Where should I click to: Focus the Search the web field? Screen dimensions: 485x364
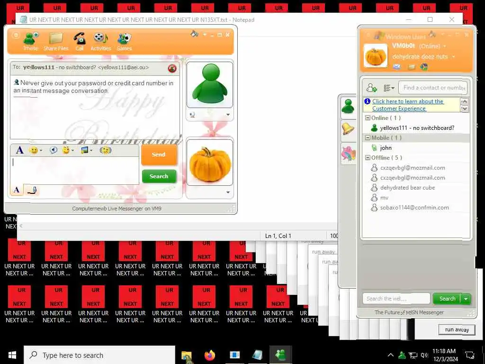tap(396, 299)
